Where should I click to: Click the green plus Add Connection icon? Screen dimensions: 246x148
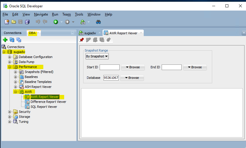click(x=5, y=40)
